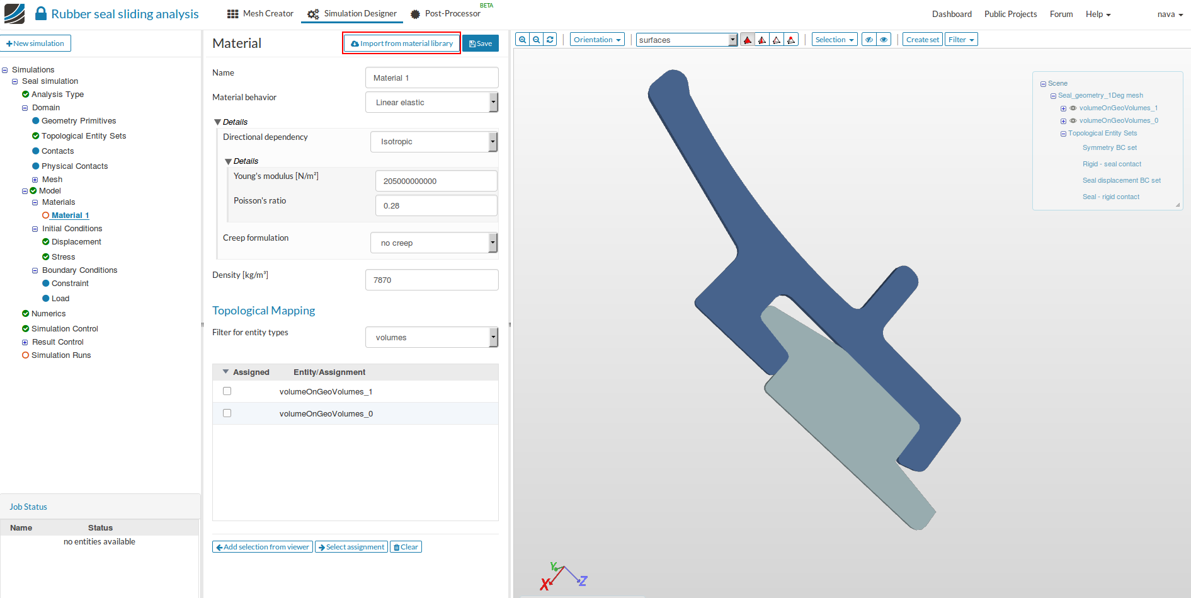
Task: Click the XYZ orientation axes indicator
Action: [x=563, y=576]
